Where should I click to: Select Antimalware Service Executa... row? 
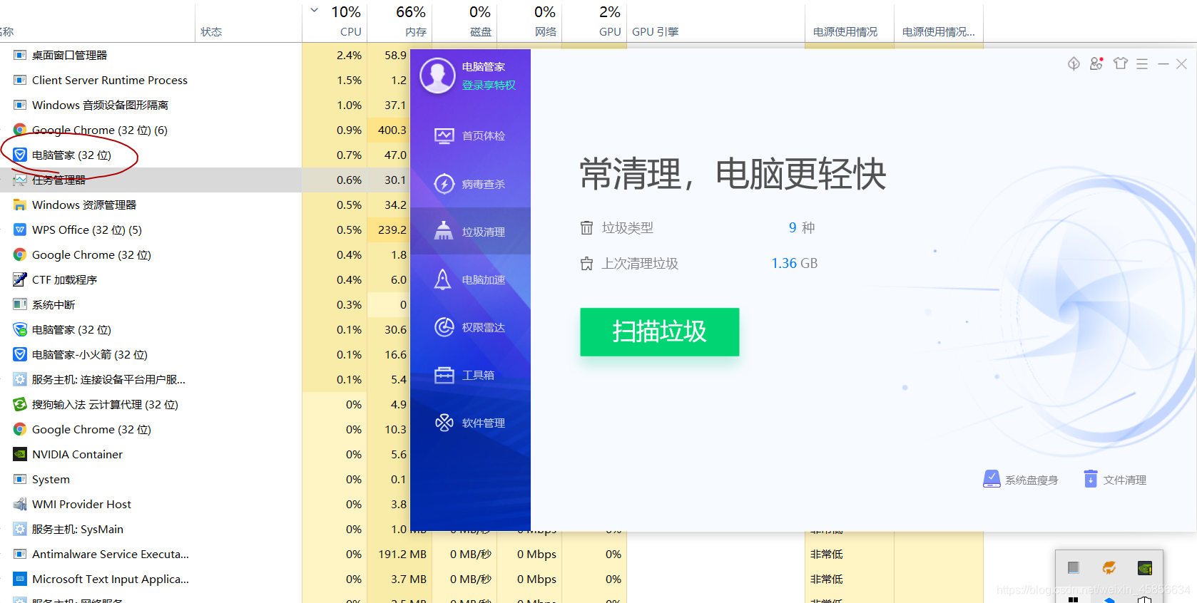click(151, 554)
